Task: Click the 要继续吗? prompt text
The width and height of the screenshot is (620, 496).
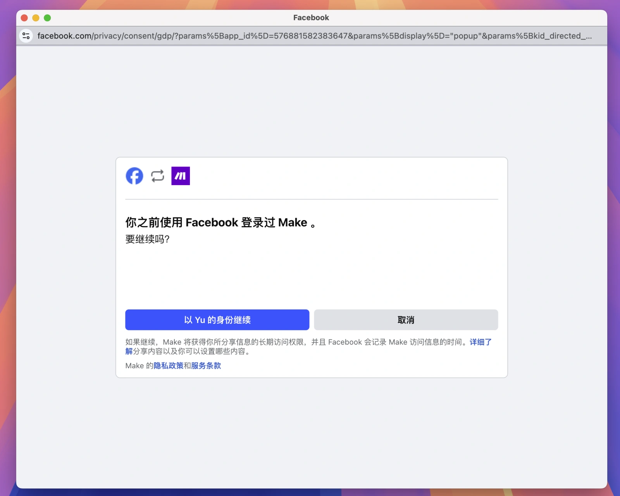Action: [147, 239]
